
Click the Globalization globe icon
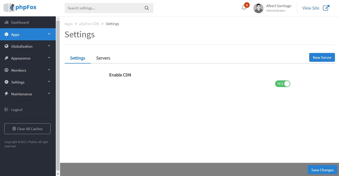(x=7, y=46)
